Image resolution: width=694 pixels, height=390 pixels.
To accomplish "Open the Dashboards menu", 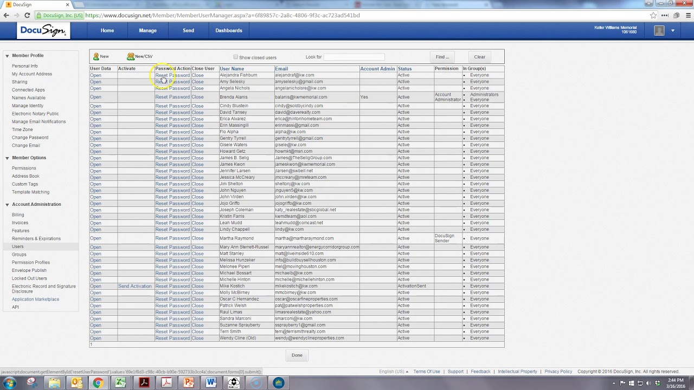I will click(x=229, y=30).
